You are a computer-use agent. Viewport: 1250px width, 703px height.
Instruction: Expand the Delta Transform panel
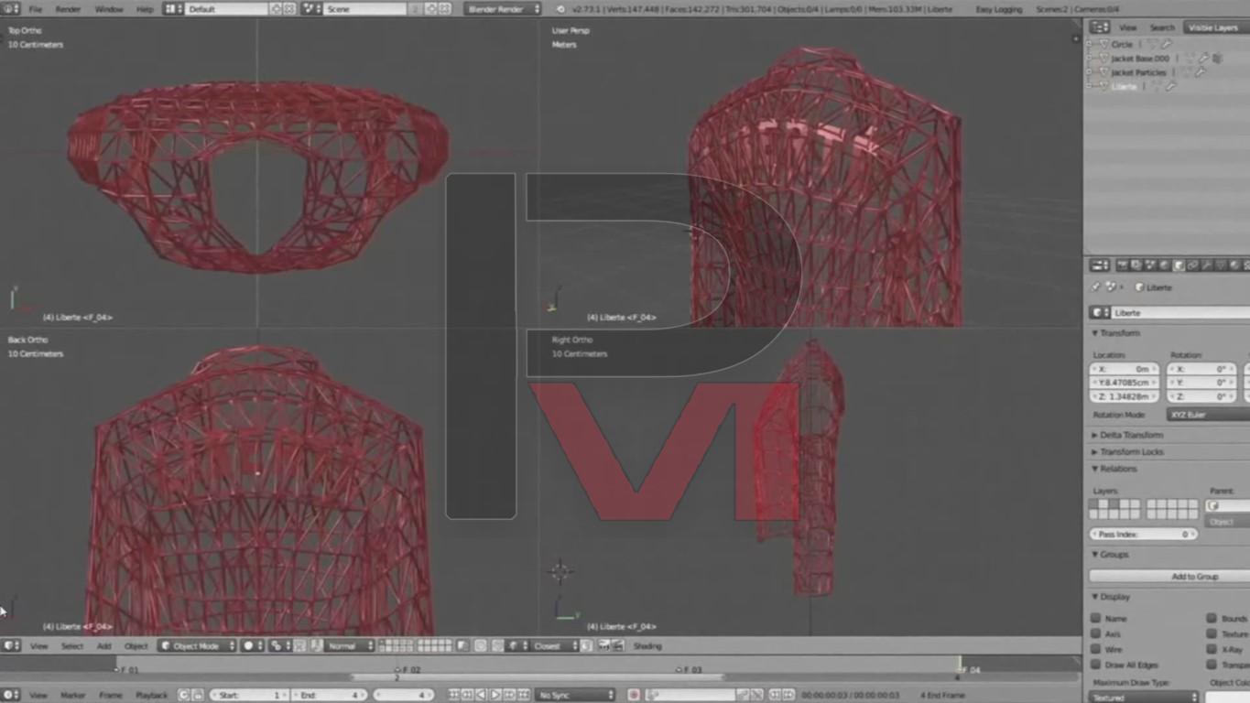tap(1127, 435)
